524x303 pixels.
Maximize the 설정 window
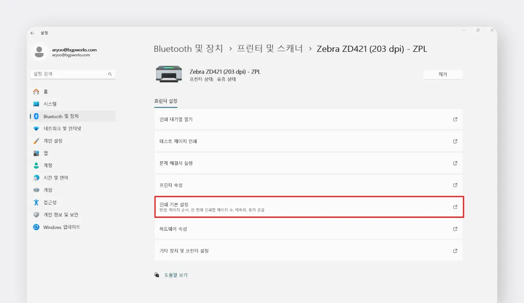(478, 30)
